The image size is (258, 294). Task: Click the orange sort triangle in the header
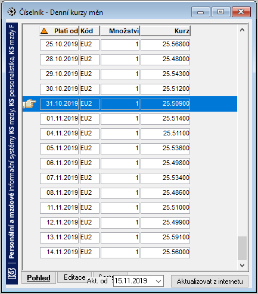(x=44, y=31)
